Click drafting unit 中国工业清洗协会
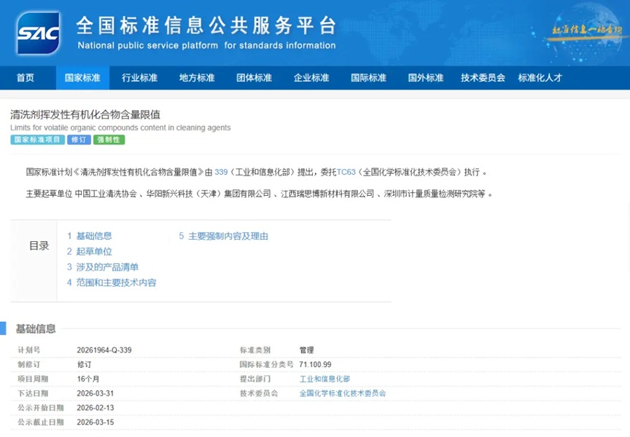Screen dimensions: 630x437 coord(106,194)
